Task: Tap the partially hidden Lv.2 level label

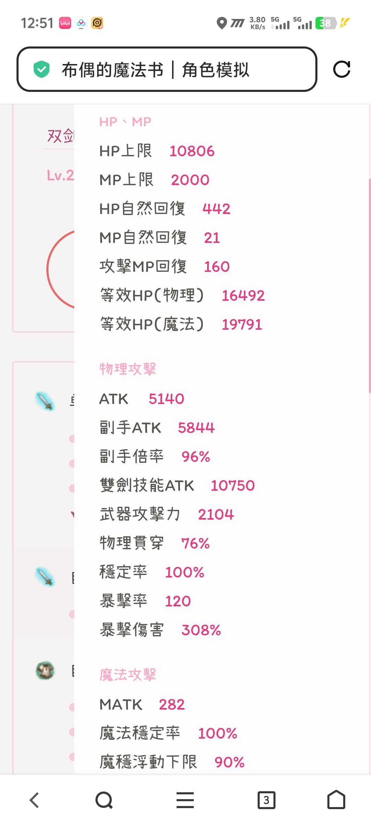Action: [60, 175]
